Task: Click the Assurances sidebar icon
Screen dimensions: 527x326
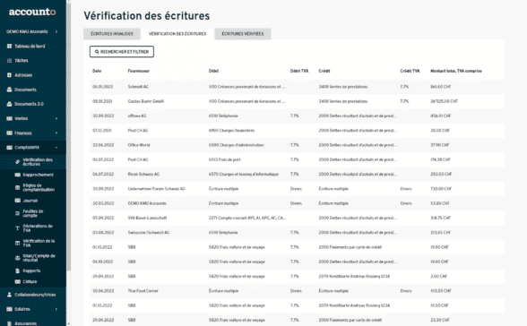Action: tap(9, 323)
